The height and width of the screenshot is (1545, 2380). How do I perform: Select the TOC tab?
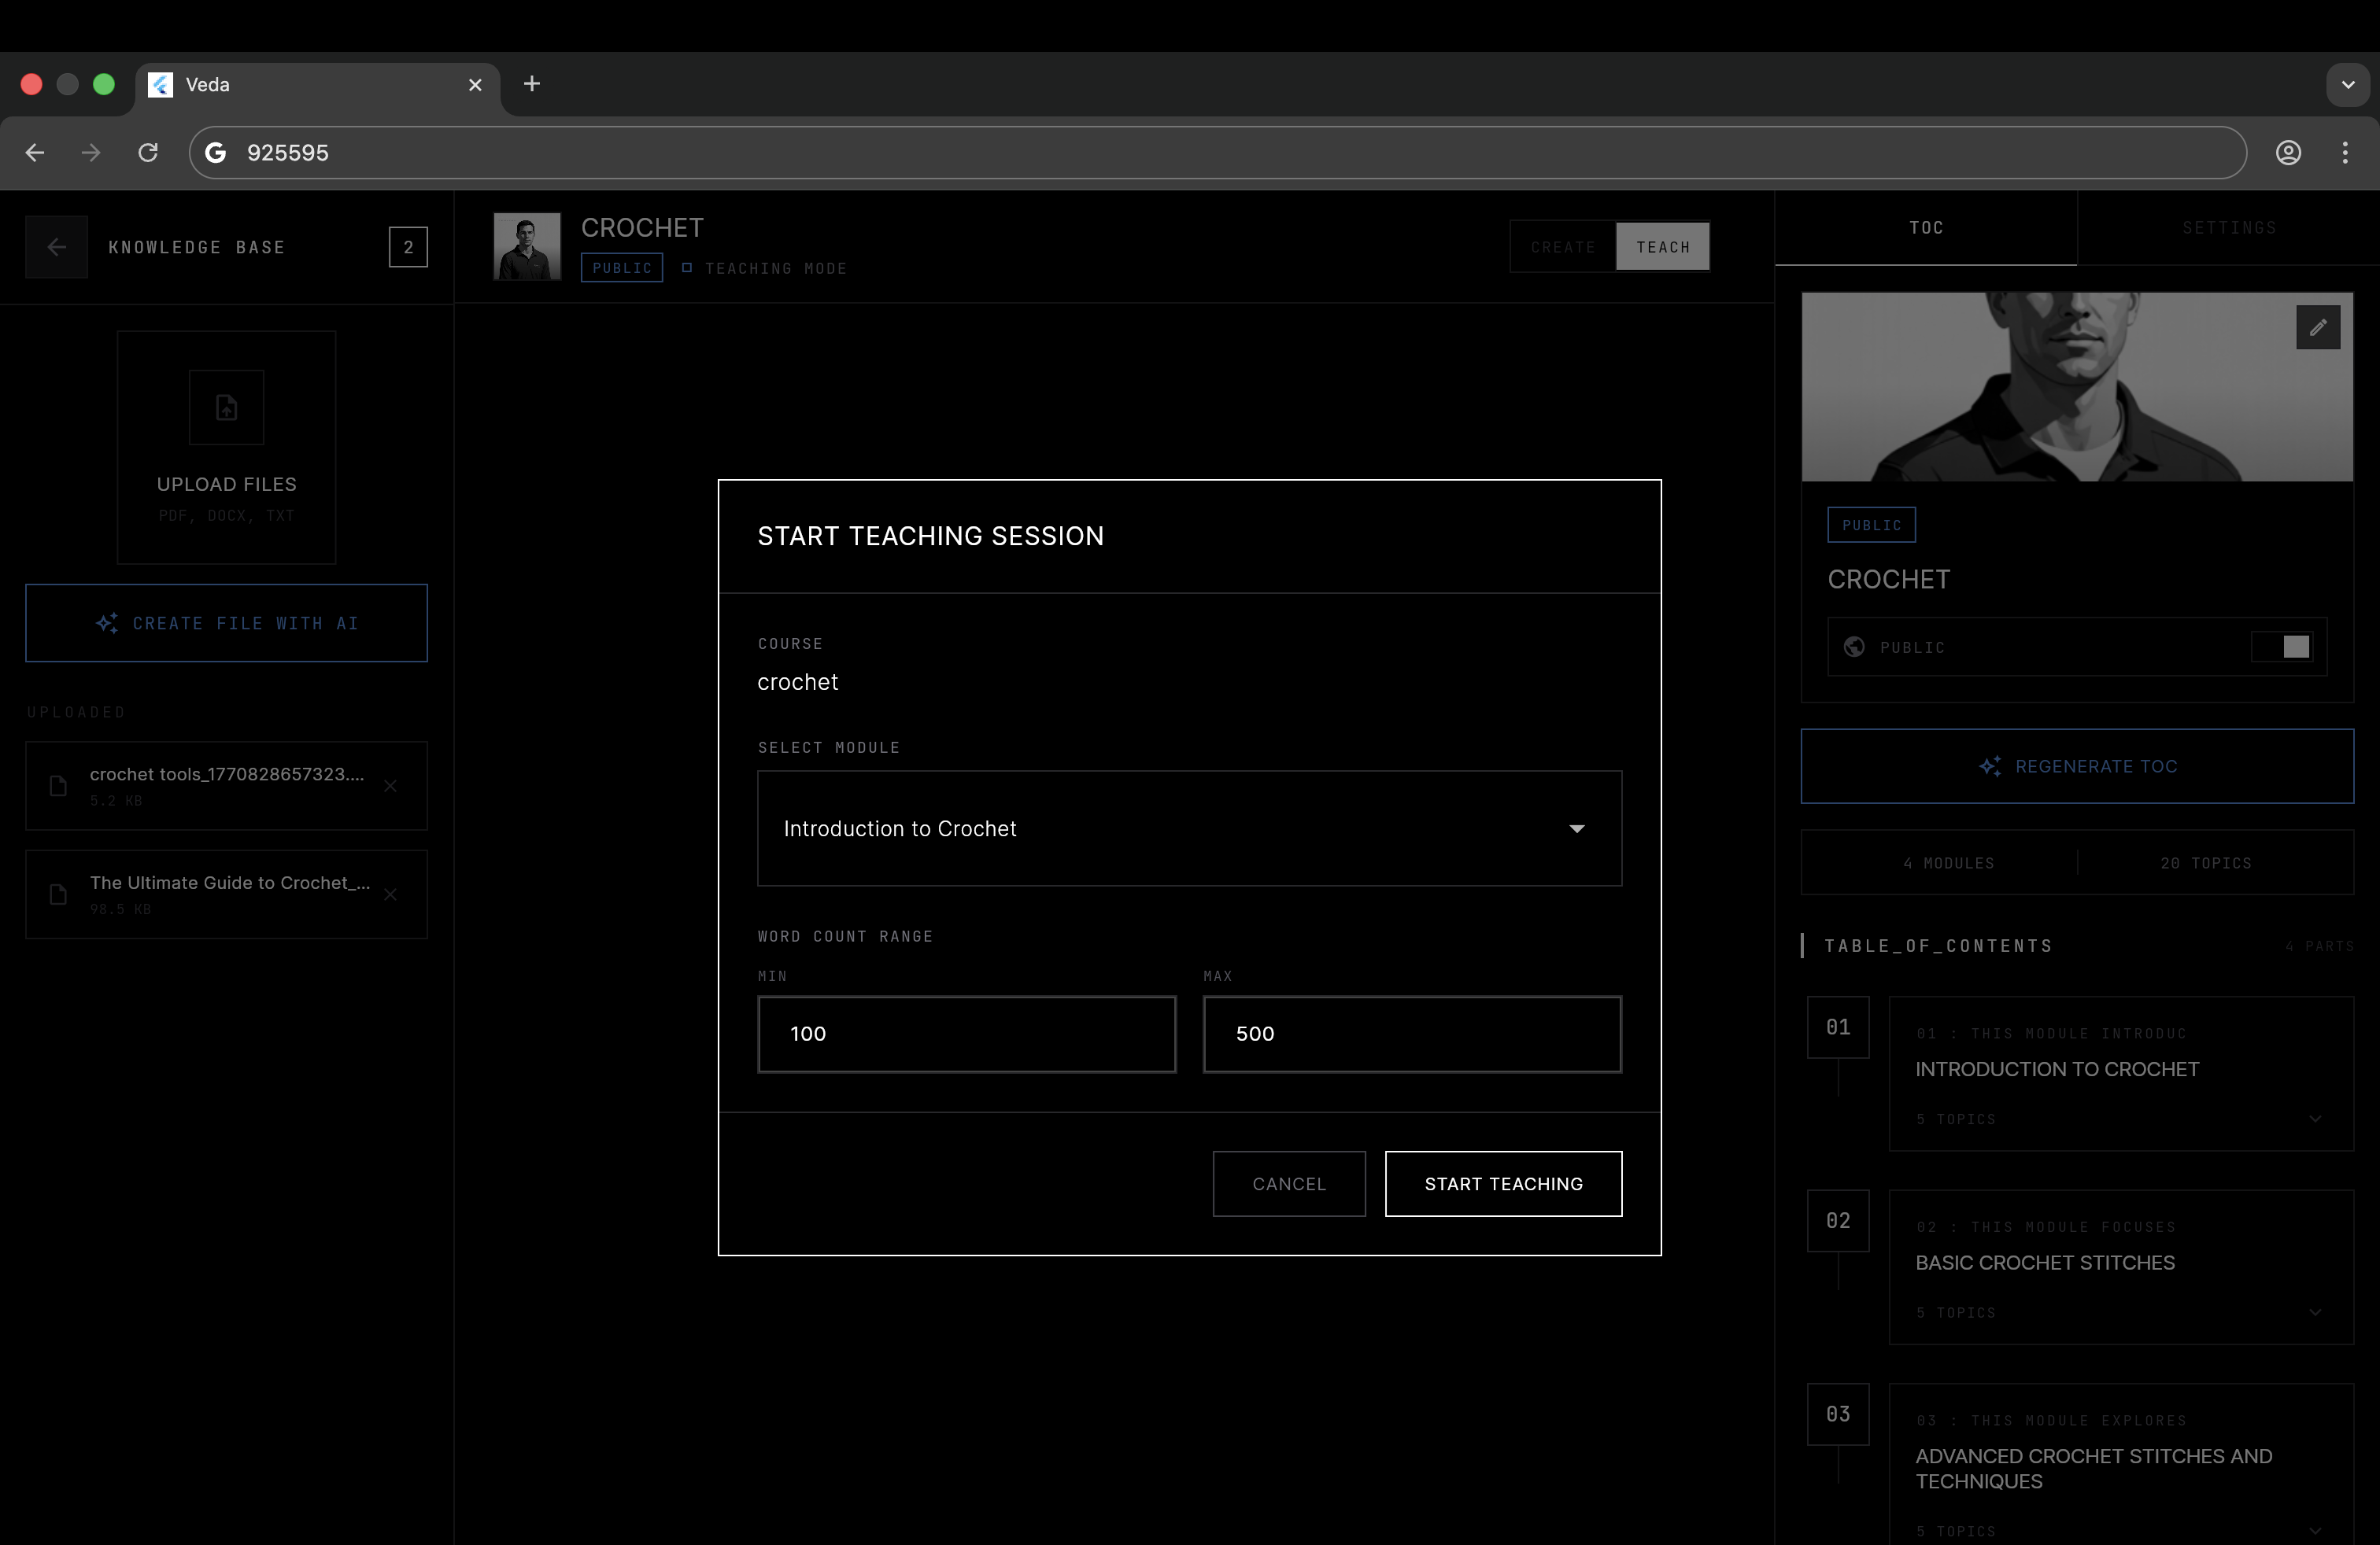click(1925, 228)
